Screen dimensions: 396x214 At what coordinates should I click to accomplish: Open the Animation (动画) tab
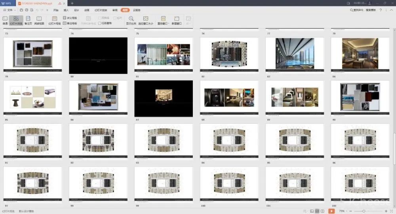[87, 10]
